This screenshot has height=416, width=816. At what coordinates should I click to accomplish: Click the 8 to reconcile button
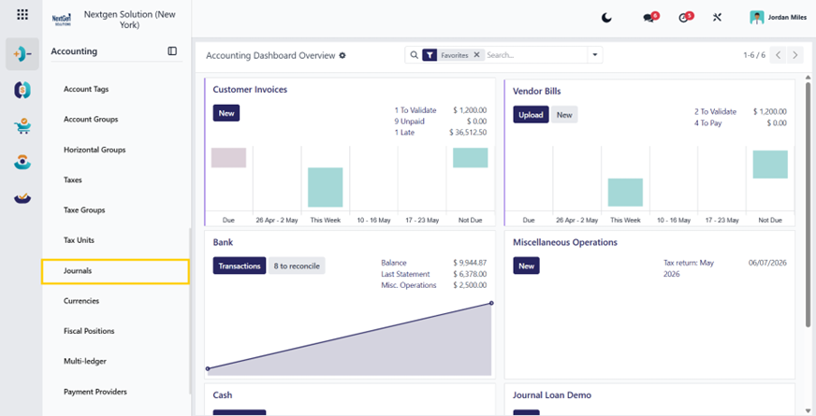[x=297, y=265]
